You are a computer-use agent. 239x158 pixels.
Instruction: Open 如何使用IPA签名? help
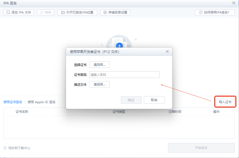point(215,12)
